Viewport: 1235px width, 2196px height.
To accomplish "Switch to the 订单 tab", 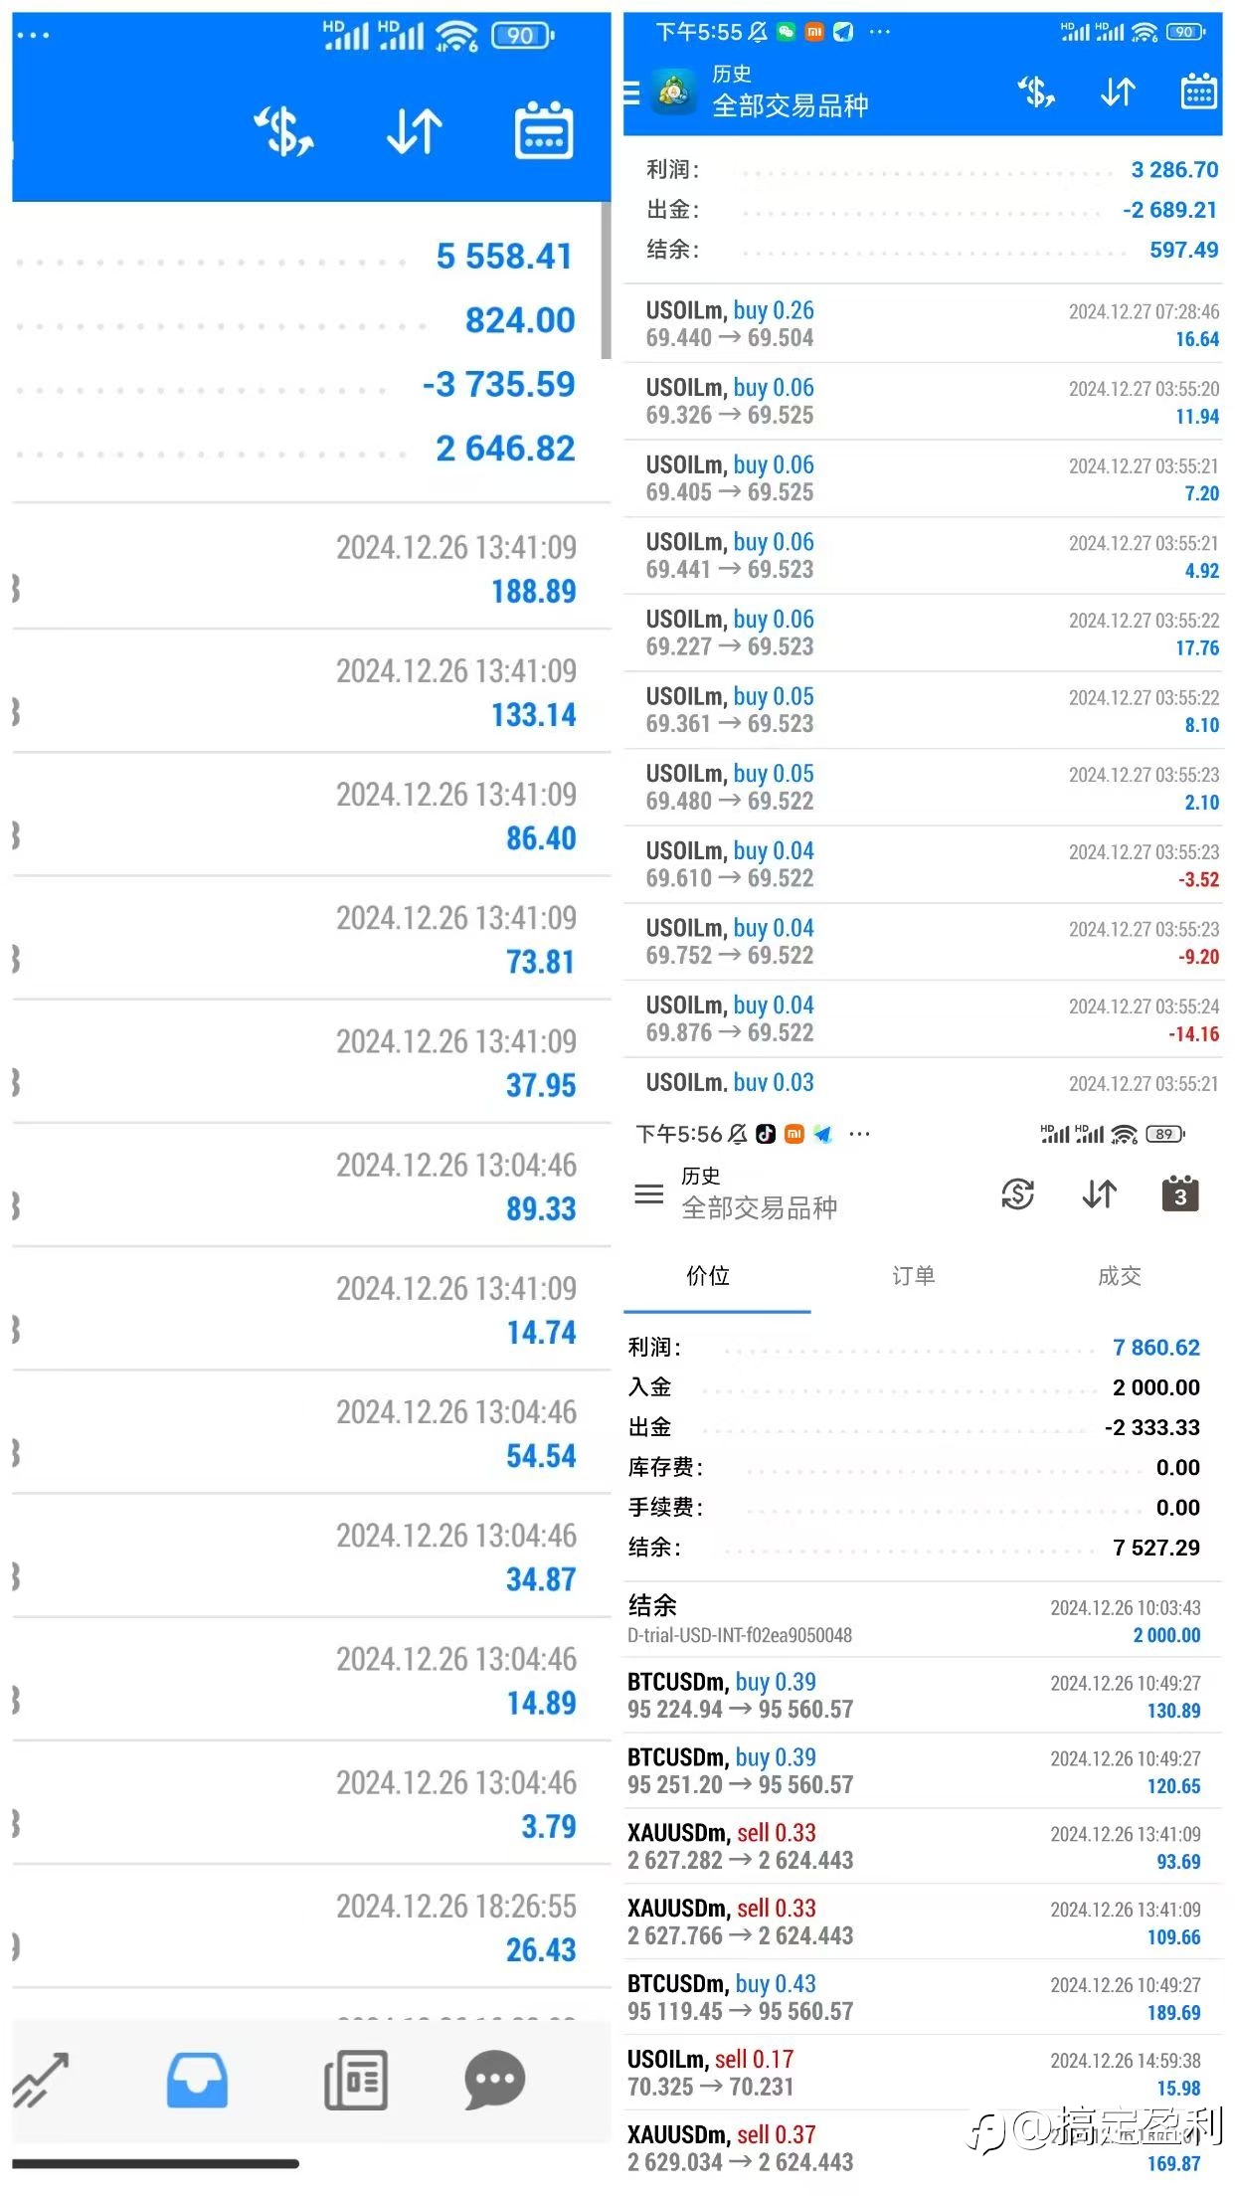I will [913, 1276].
